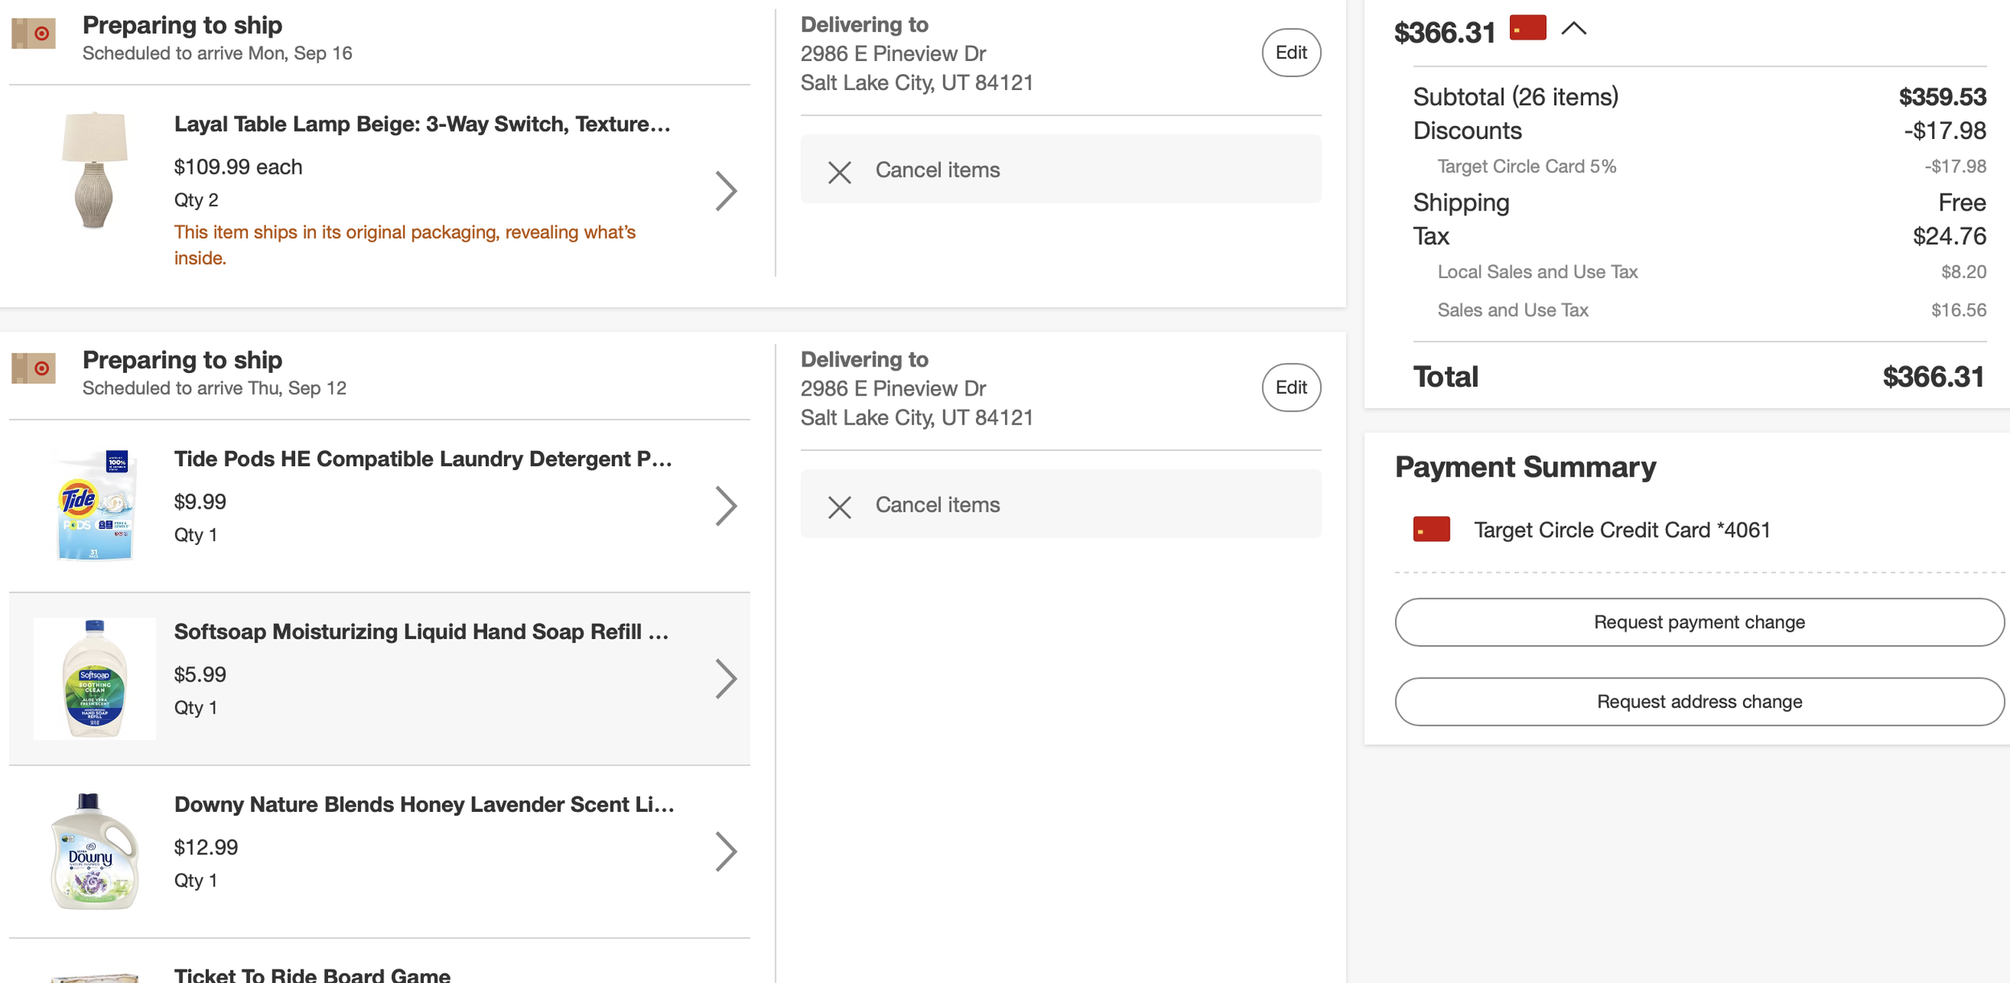The height and width of the screenshot is (983, 2010).
Task: Open Softsoap Hand Soap details chevron
Action: point(725,679)
